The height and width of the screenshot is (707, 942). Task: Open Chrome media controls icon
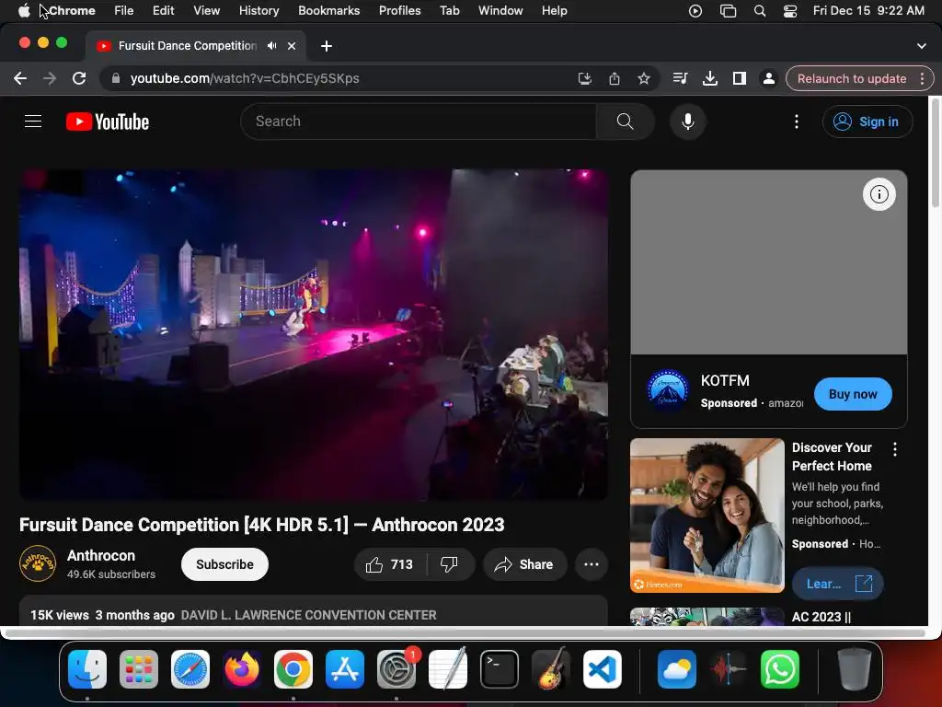(x=680, y=78)
